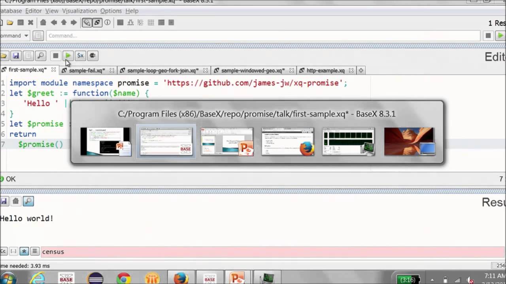This screenshot has height=284, width=506.
Task: Open Chrome from the taskbar
Action: point(123,278)
